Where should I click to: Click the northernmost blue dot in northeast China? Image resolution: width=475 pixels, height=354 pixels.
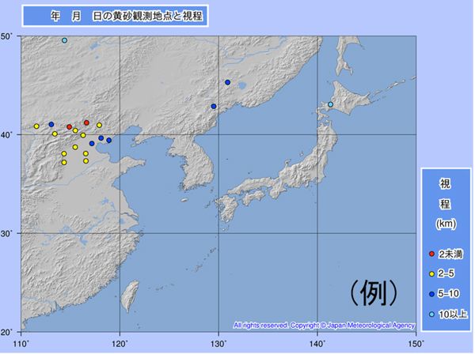tap(227, 82)
